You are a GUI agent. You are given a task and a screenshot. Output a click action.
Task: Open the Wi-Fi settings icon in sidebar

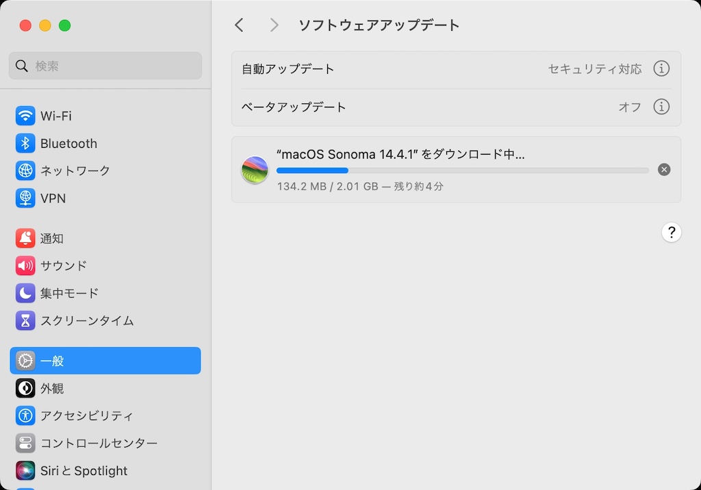coord(25,116)
